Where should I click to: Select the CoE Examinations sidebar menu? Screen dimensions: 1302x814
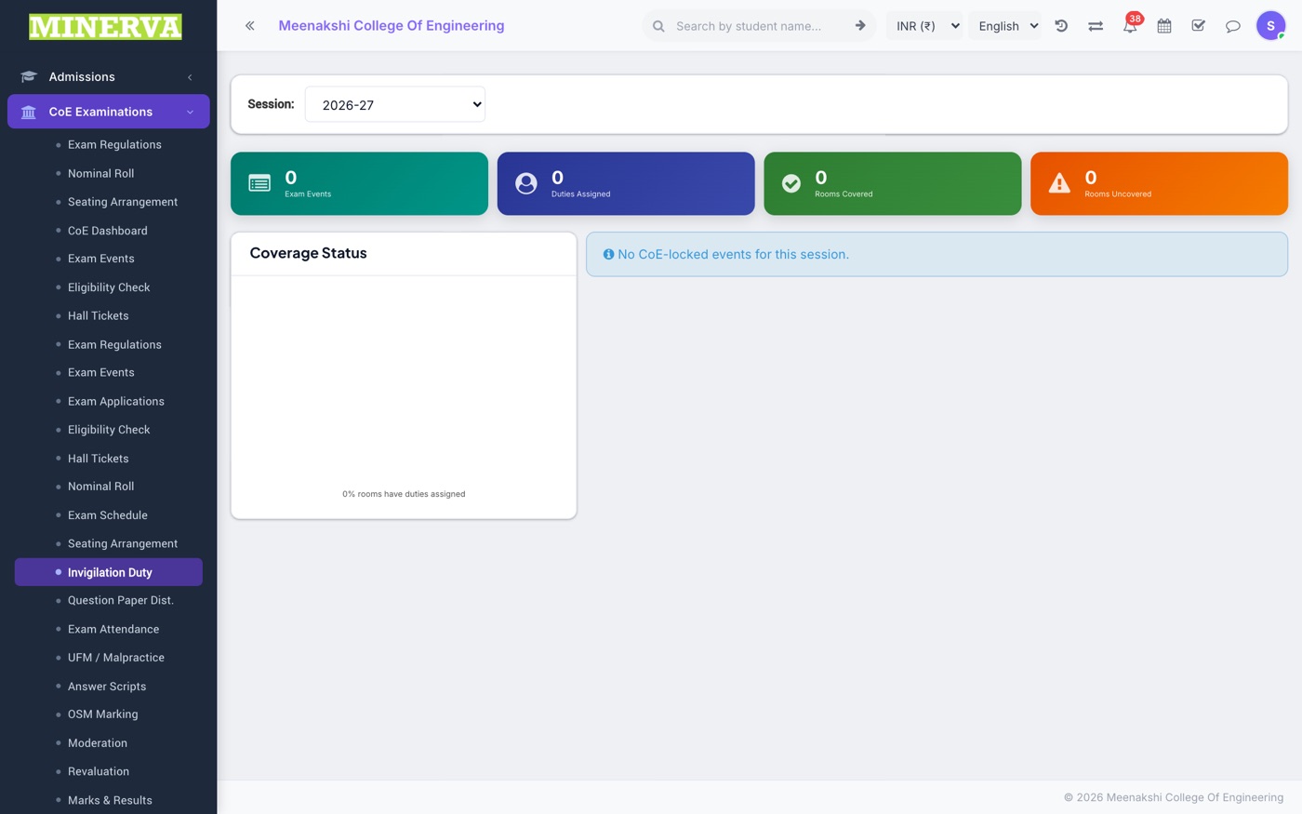[108, 112]
